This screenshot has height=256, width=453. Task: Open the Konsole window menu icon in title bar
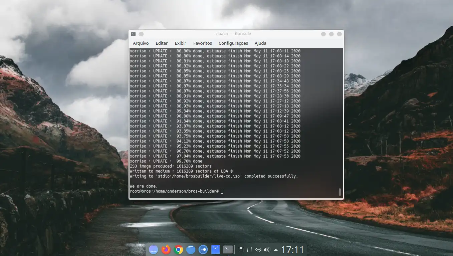tap(133, 34)
